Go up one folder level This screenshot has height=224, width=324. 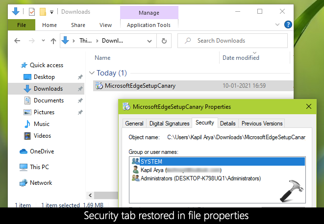click(53, 41)
